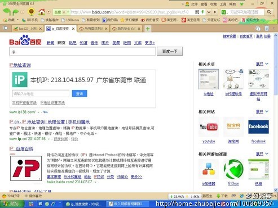Click the green lightning speed-mode icon
The image size is (278, 208).
[x=202, y=12]
